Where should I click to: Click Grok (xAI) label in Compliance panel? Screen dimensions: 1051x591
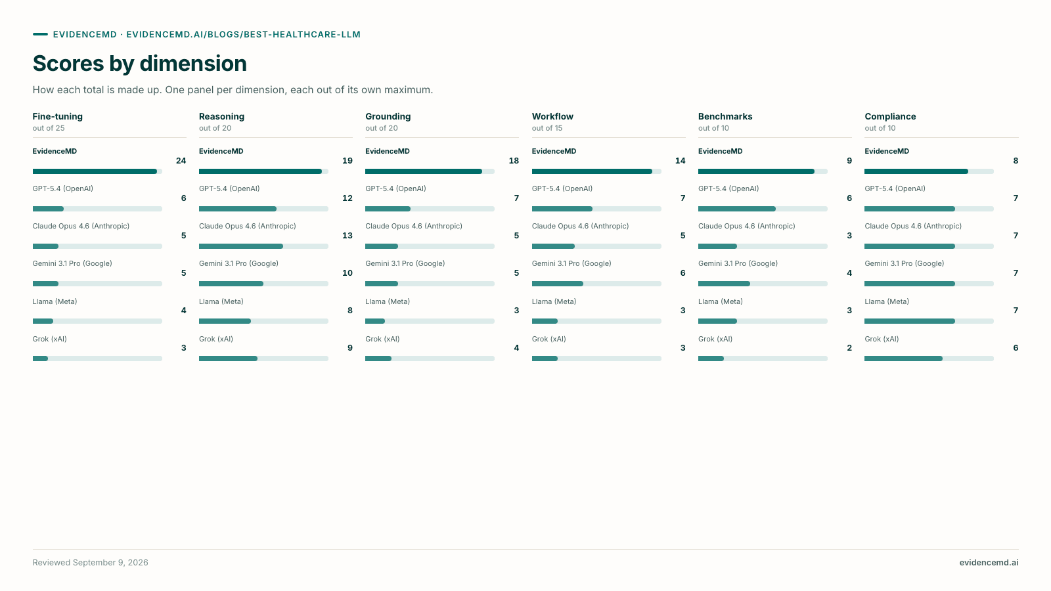[x=882, y=339]
